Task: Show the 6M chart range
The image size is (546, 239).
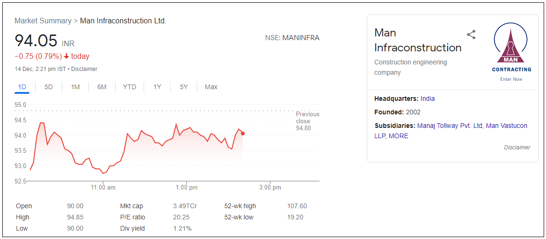Action: 102,87
